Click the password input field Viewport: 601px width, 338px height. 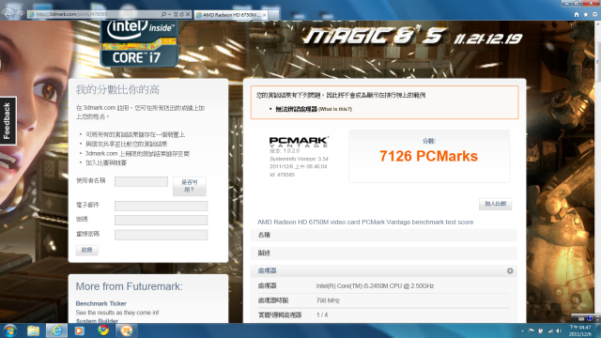click(161, 220)
